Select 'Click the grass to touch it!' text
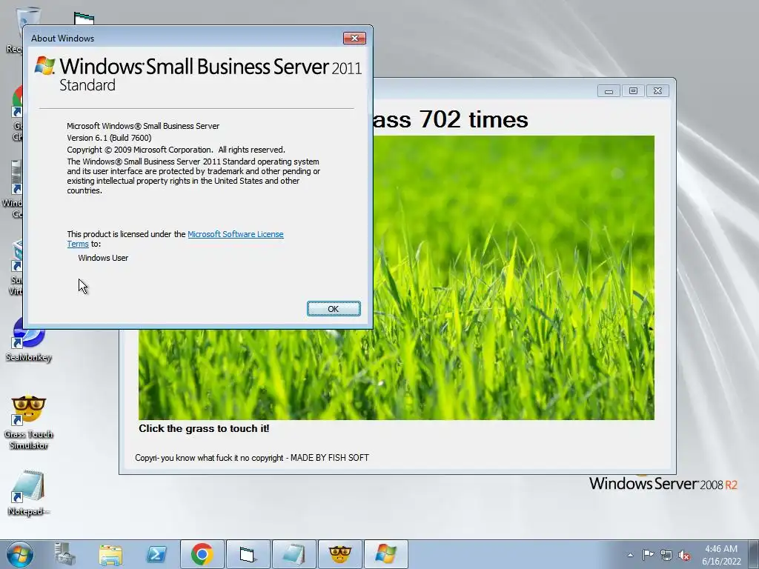Viewport: 759px width, 569px height. point(204,428)
